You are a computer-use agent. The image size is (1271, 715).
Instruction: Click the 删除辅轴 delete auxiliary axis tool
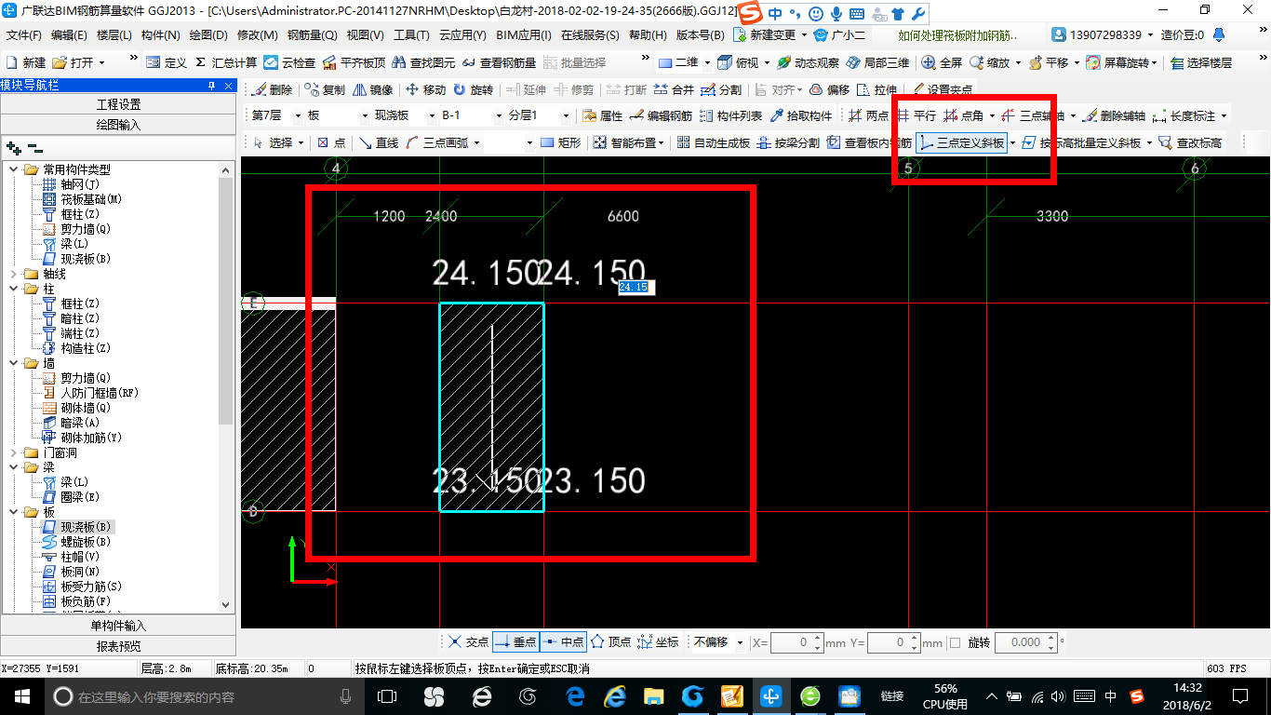1114,116
